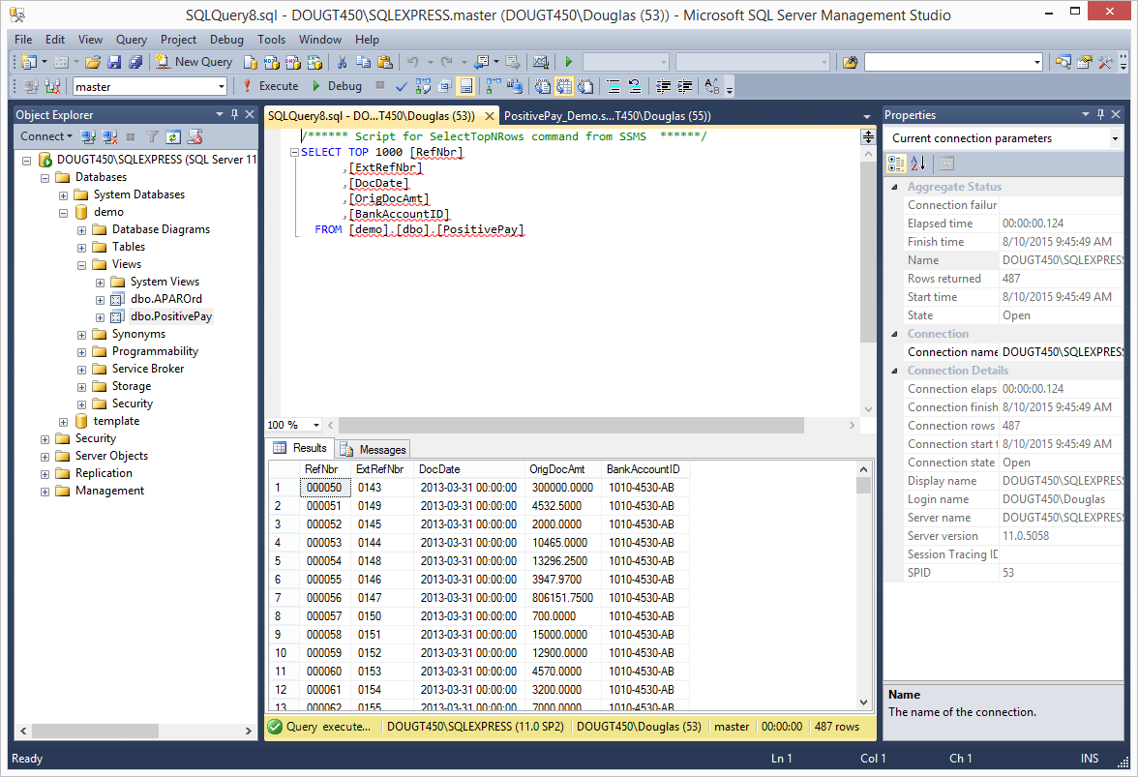Click the Parse query checkmark icon

click(401, 86)
